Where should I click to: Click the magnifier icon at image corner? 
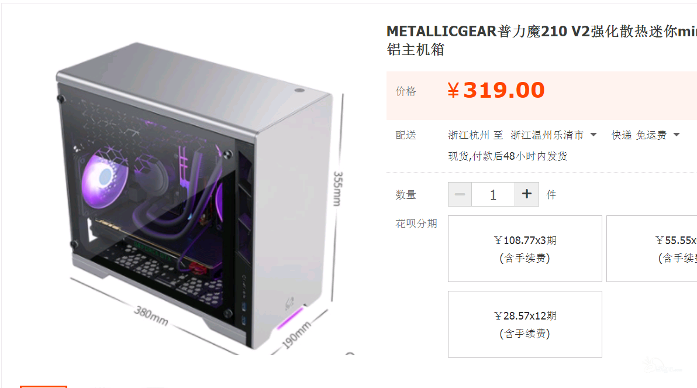click(x=350, y=353)
